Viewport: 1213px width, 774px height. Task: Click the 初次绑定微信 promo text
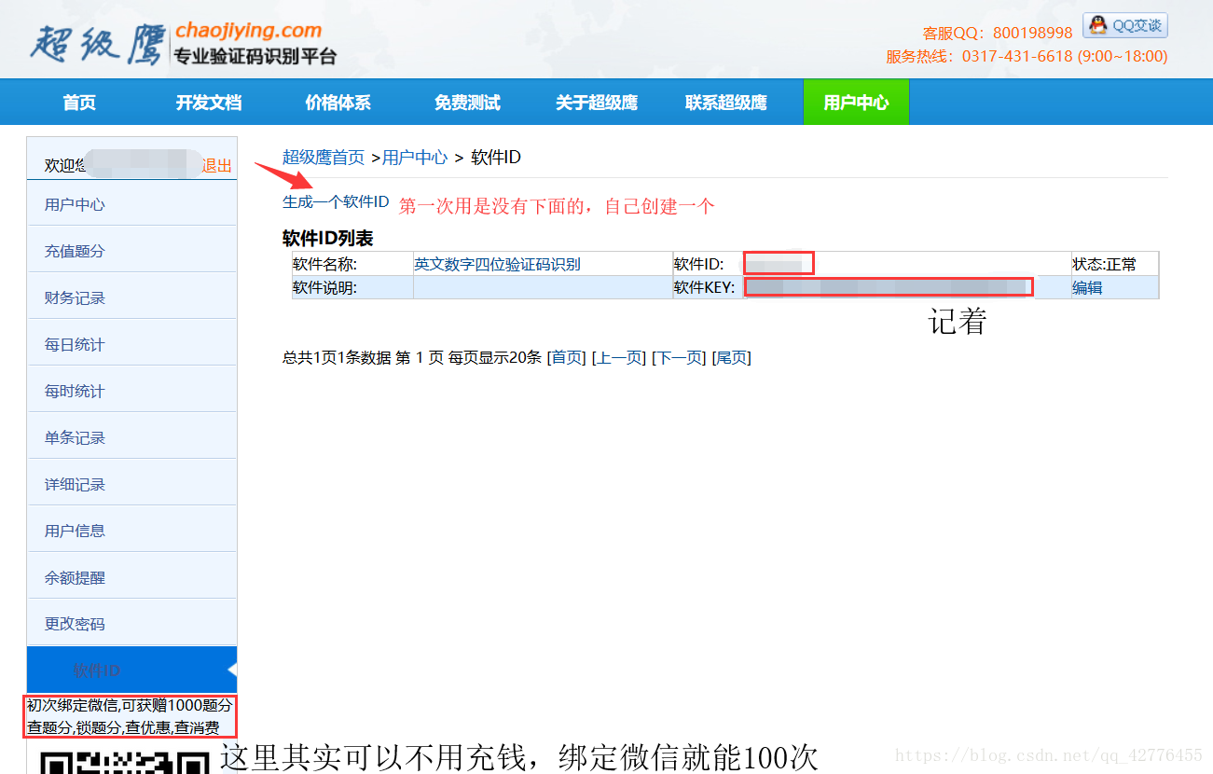130,705
